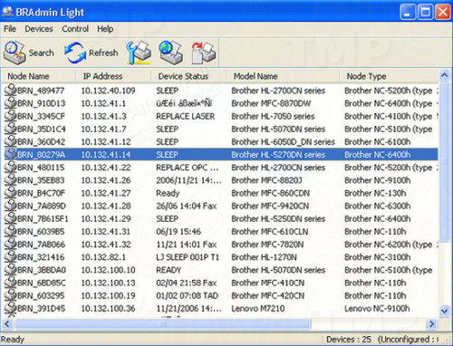The image size is (453, 346).
Task: Select the printer icon for BRN_360D42
Action: tap(10, 141)
